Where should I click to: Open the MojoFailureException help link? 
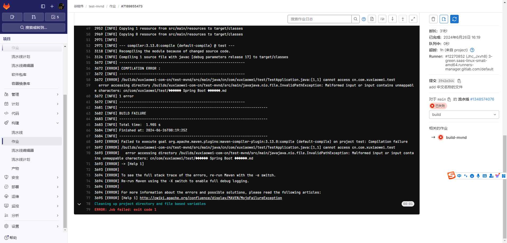(x=211, y=198)
